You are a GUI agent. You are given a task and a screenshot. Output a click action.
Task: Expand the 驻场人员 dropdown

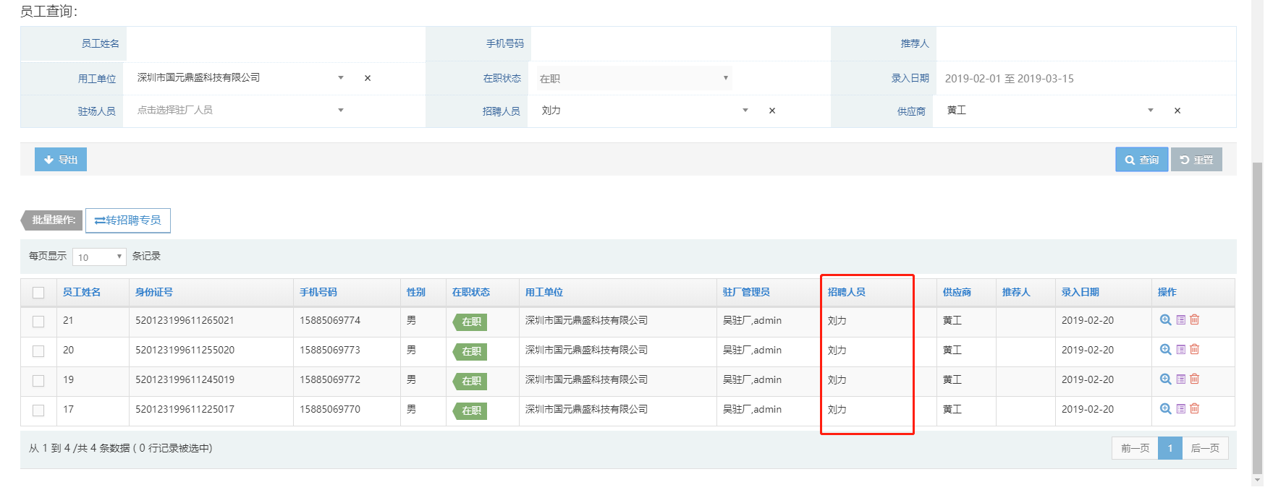click(x=239, y=111)
